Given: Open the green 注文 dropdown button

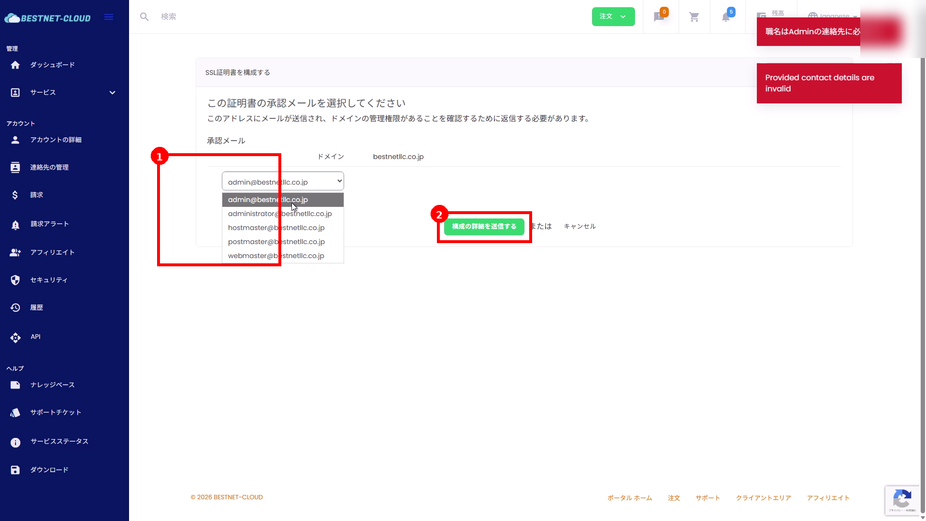Looking at the screenshot, I should [x=613, y=17].
